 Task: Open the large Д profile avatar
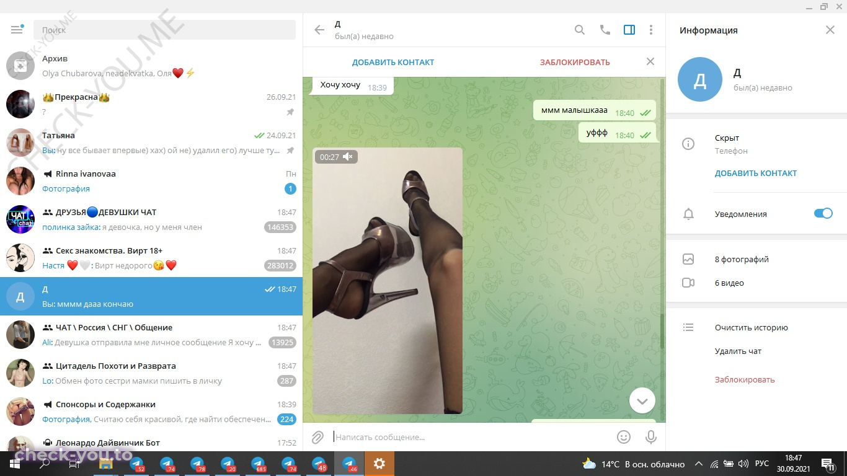click(700, 79)
